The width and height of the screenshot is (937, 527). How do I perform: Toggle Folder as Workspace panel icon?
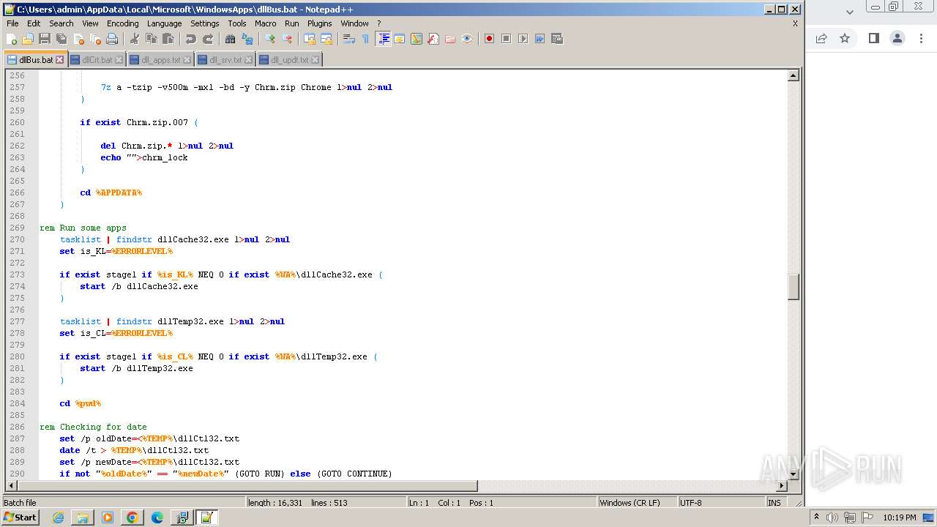pyautogui.click(x=450, y=39)
